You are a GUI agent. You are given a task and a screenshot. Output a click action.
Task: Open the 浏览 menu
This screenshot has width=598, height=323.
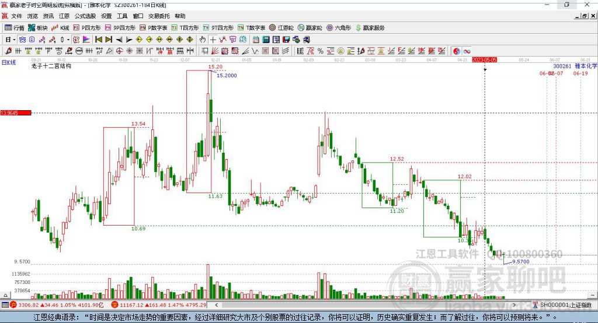pos(33,16)
